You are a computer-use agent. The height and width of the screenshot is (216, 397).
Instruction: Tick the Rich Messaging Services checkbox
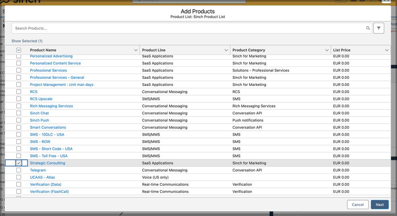point(19,106)
